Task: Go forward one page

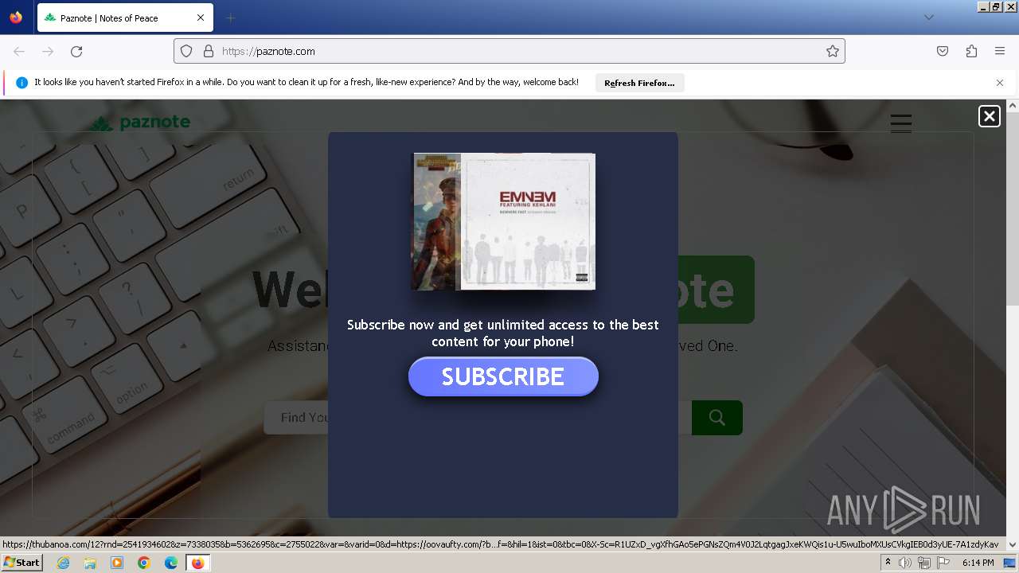Action: click(x=48, y=51)
